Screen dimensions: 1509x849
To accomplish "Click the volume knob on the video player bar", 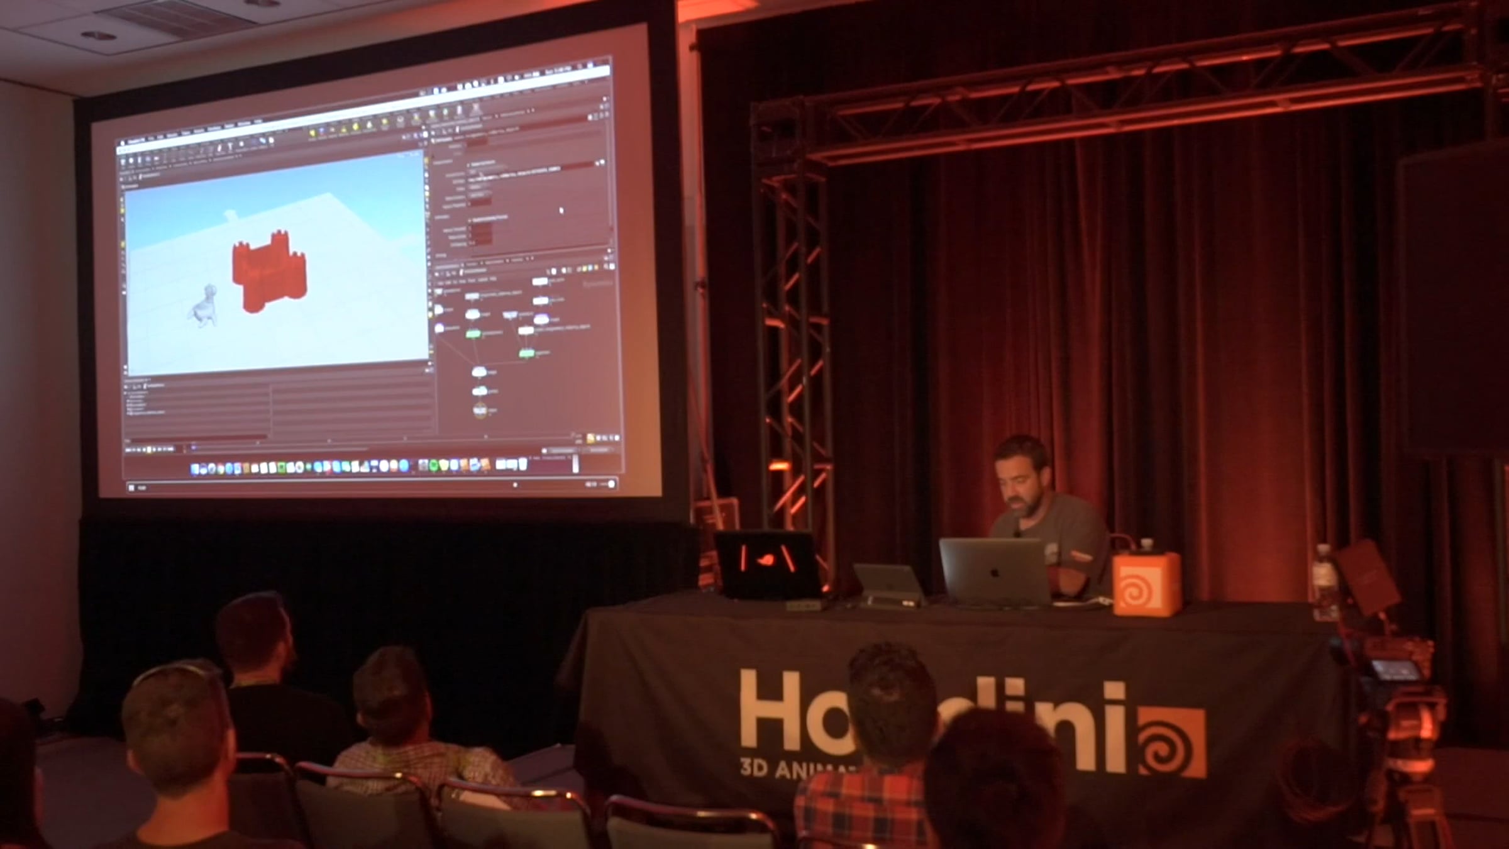I will 611,484.
